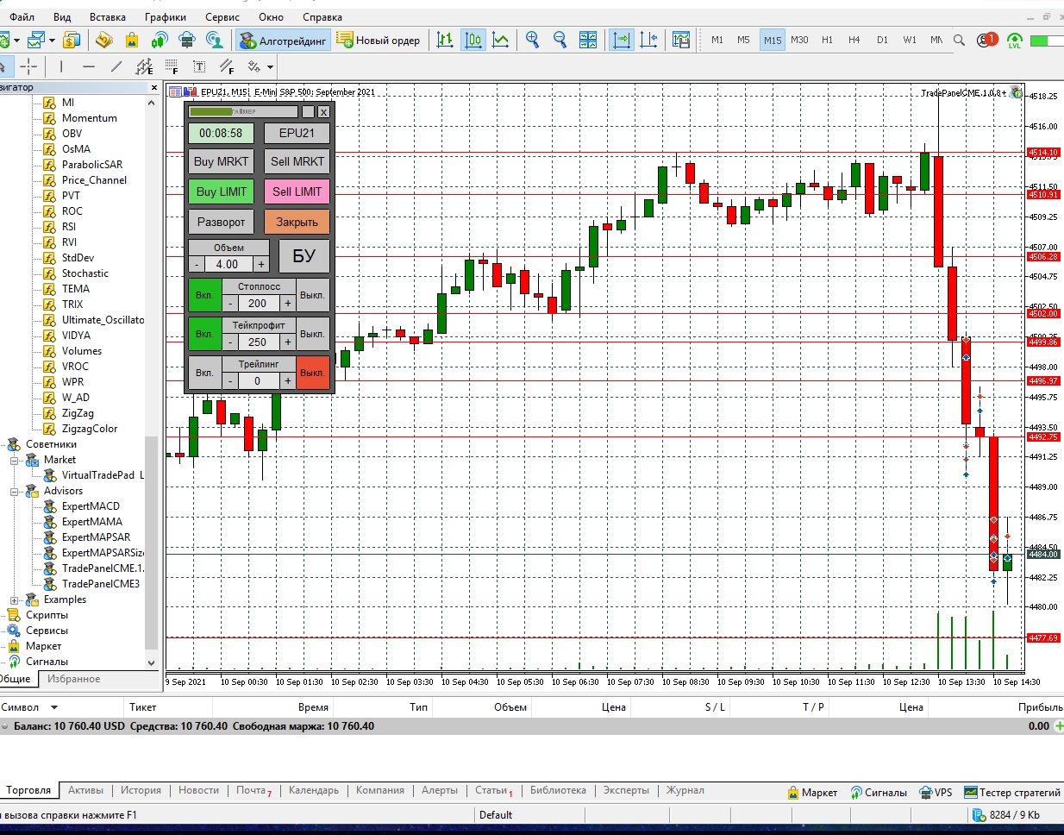This screenshot has width=1064, height=835.
Task: Select the shapes objects tool icon
Action: (x=254, y=66)
